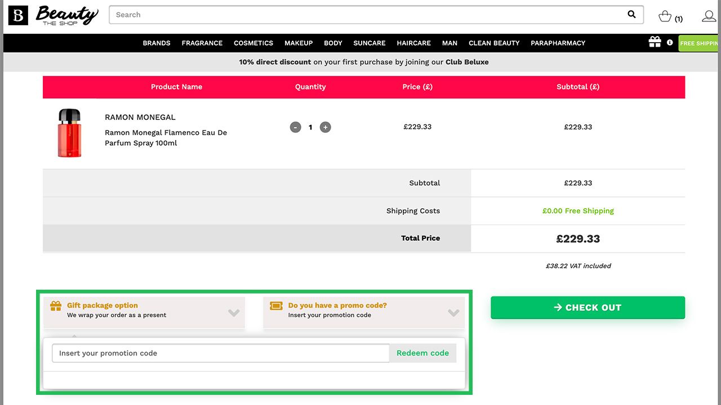The height and width of the screenshot is (405, 721).
Task: Click the quantity value 1
Action: (x=310, y=127)
